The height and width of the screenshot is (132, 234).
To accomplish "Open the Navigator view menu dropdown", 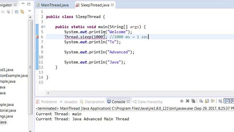I will [x=30, y=11].
